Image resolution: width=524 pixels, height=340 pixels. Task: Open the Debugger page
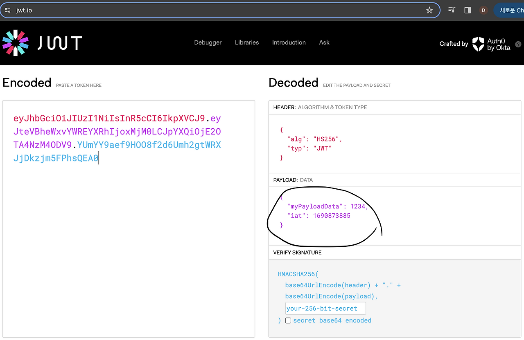click(x=208, y=42)
